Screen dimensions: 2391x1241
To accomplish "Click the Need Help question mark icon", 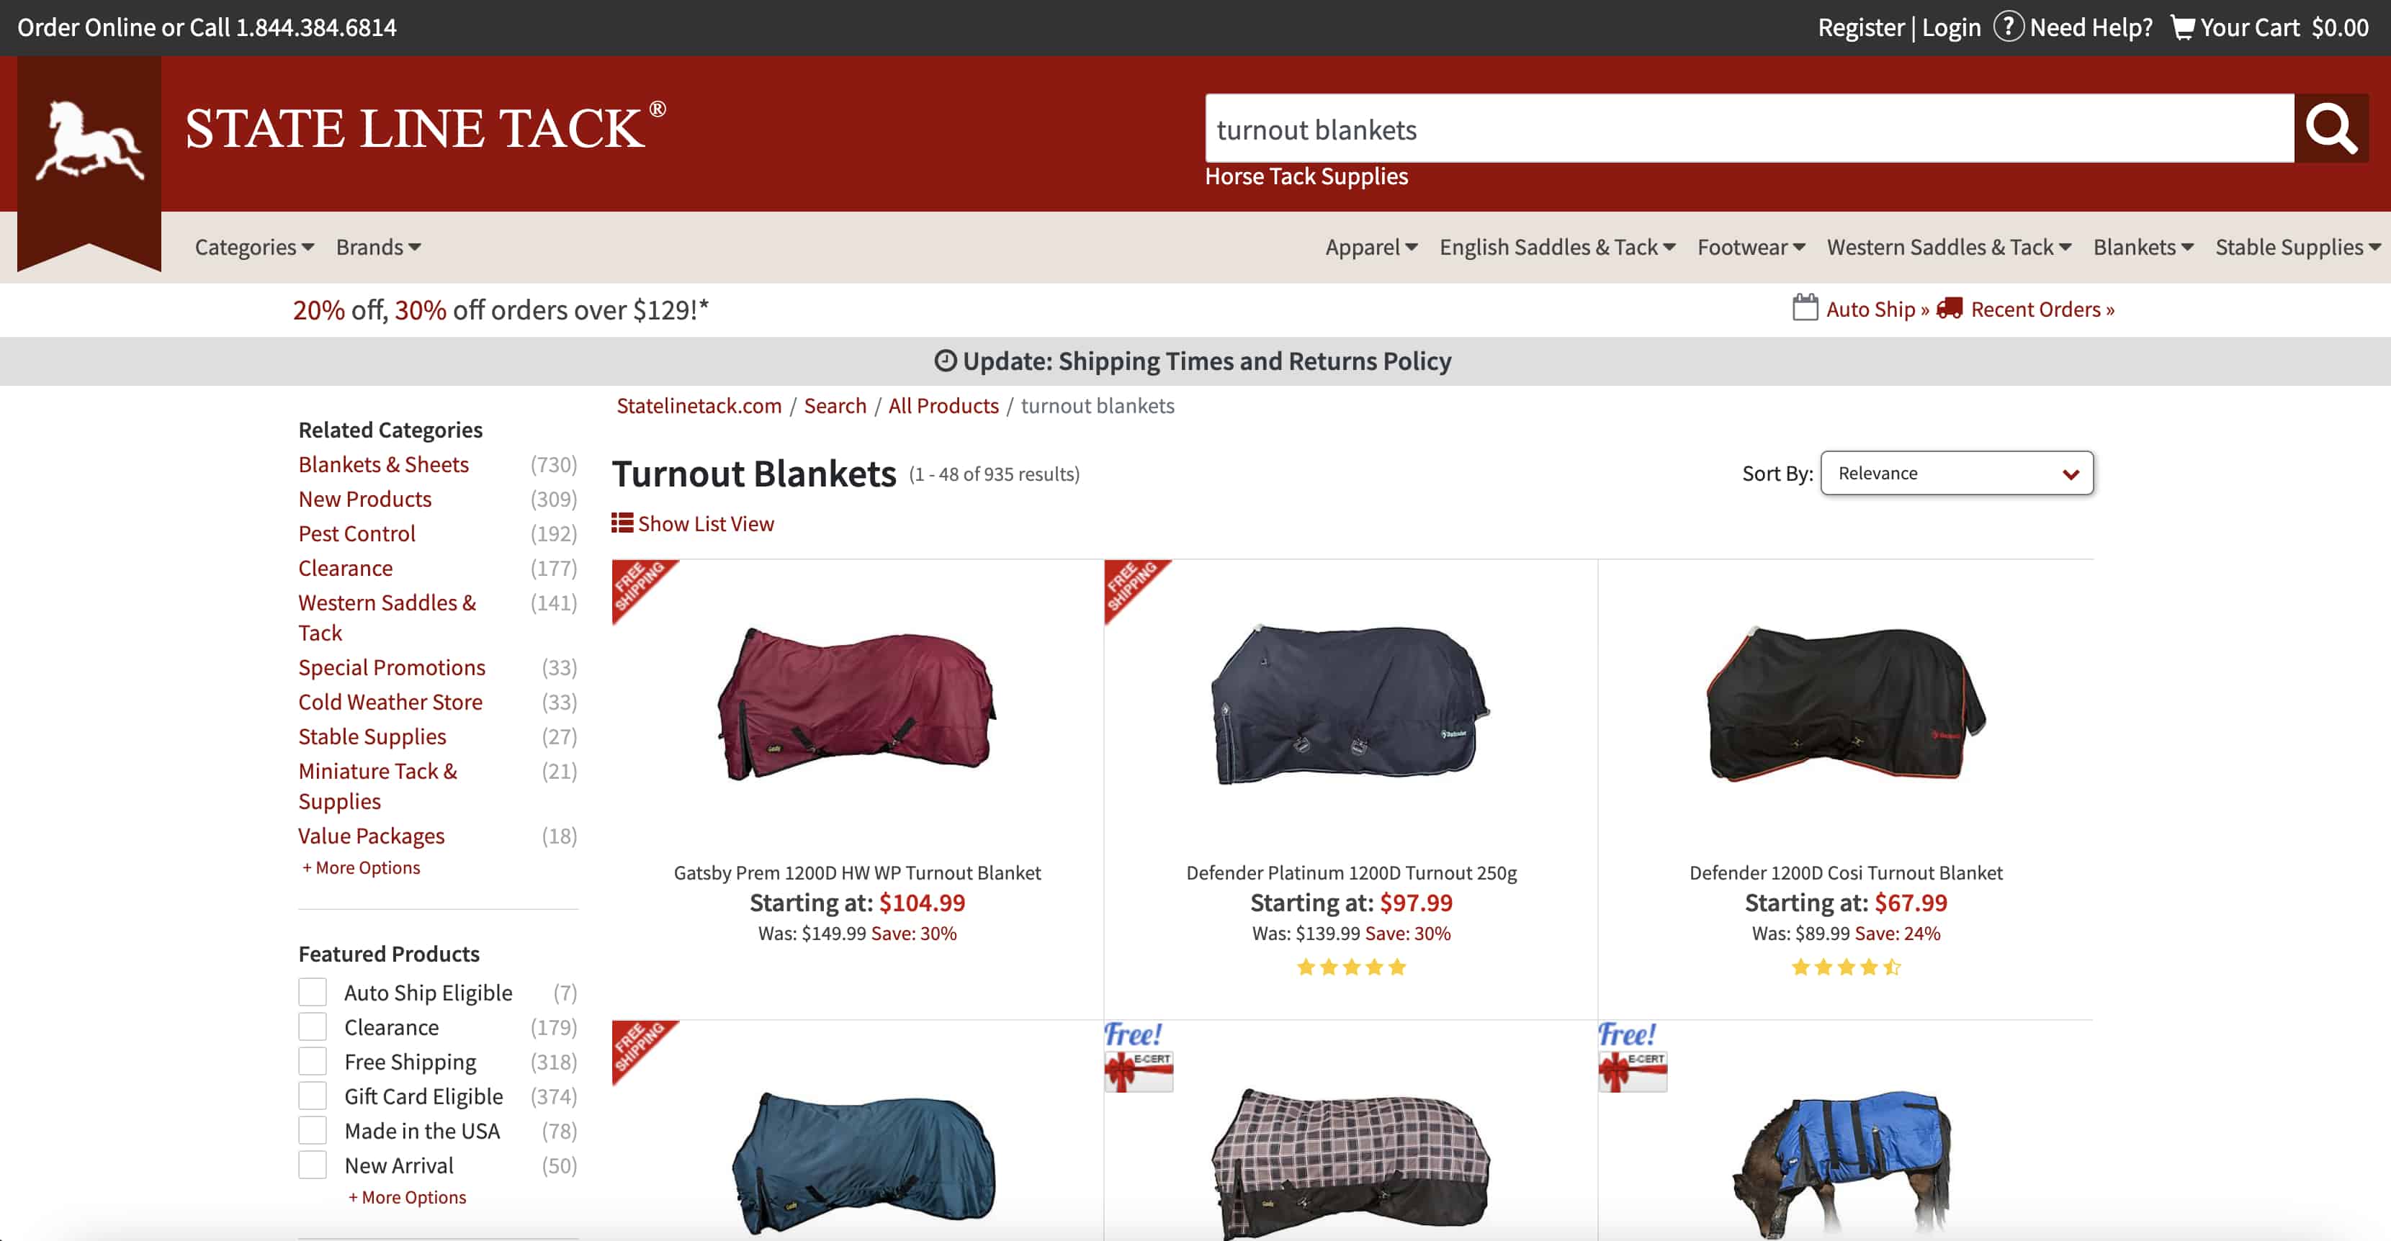I will pos(2009,26).
